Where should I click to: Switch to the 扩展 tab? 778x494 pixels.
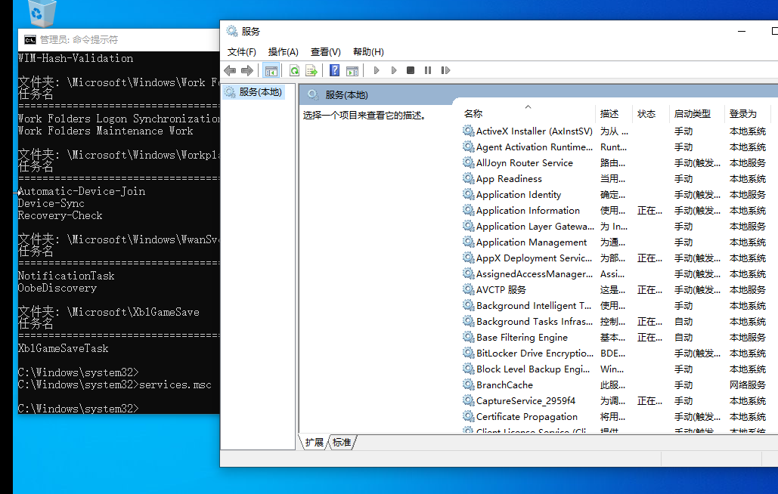(x=314, y=442)
